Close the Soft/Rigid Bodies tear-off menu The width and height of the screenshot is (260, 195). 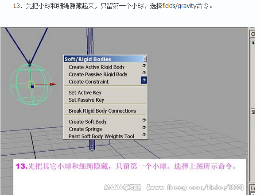pos(145,59)
